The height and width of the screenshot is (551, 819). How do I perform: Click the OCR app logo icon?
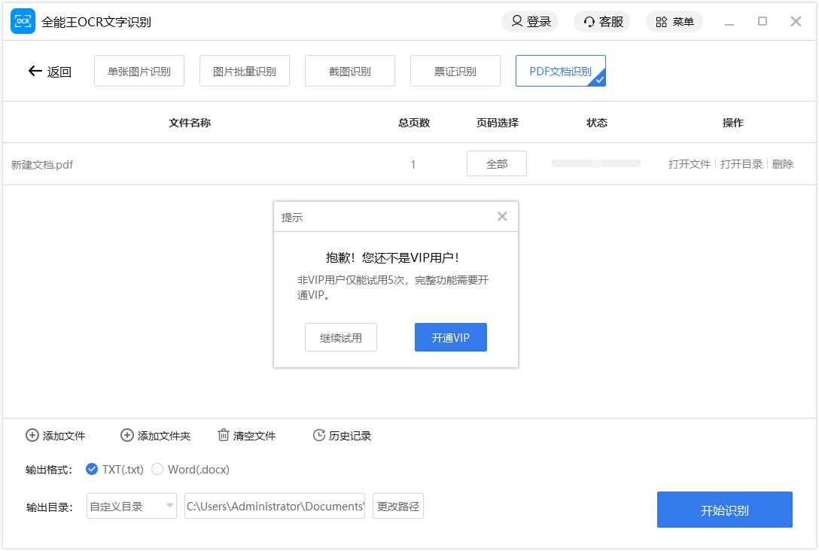(23, 22)
